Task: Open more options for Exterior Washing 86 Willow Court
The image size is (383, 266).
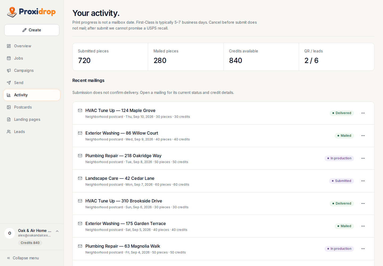Action: 363,136
